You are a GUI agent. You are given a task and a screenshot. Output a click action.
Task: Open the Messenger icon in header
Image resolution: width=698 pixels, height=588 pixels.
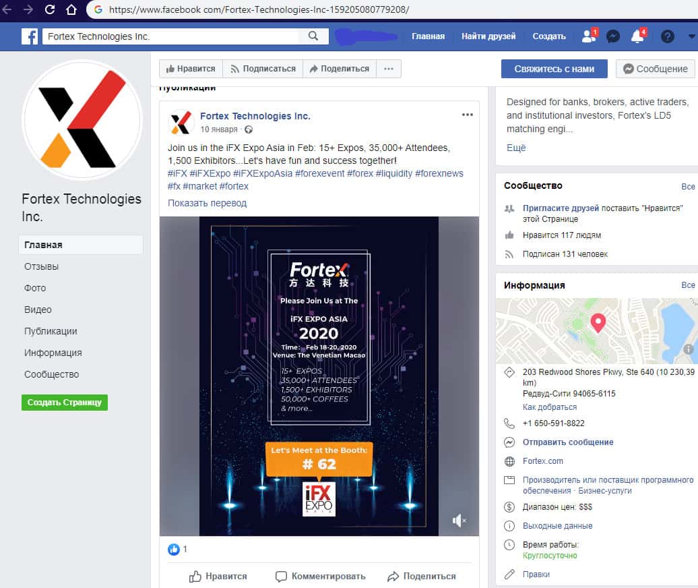(x=613, y=36)
